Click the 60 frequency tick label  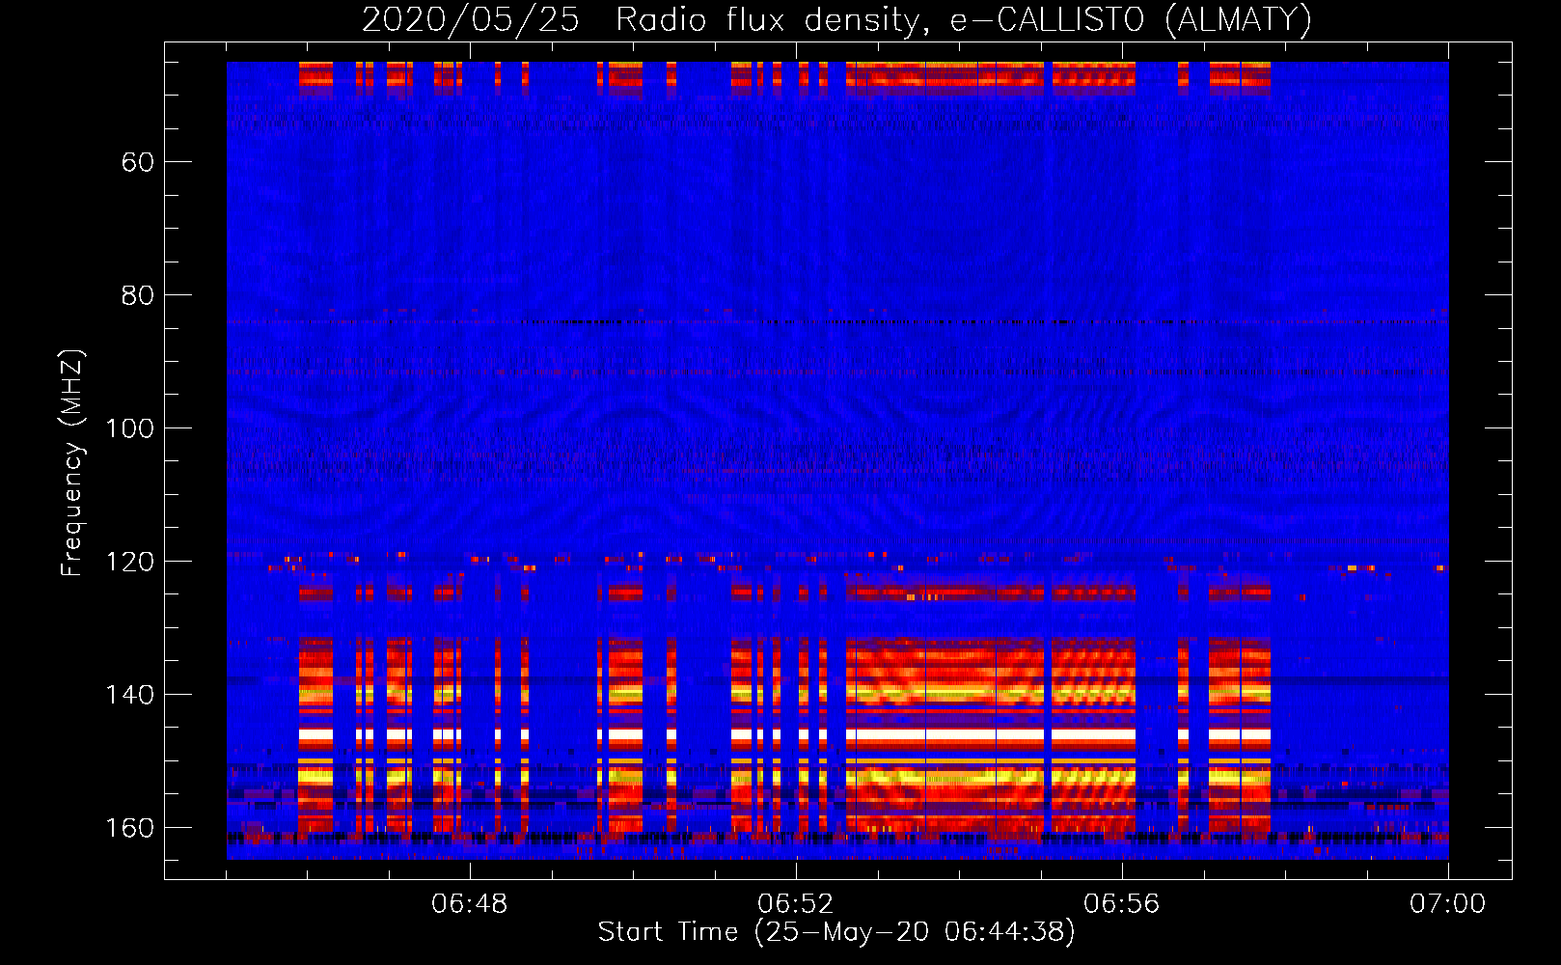[138, 162]
